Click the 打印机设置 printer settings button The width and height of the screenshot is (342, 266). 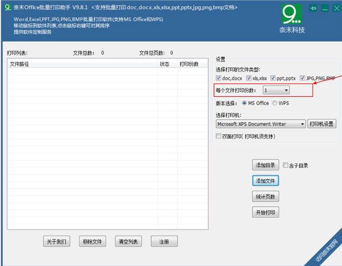321,124
